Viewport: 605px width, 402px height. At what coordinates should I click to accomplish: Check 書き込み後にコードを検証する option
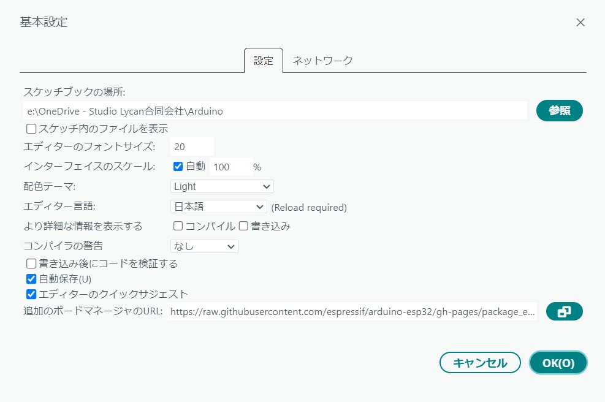tap(31, 264)
